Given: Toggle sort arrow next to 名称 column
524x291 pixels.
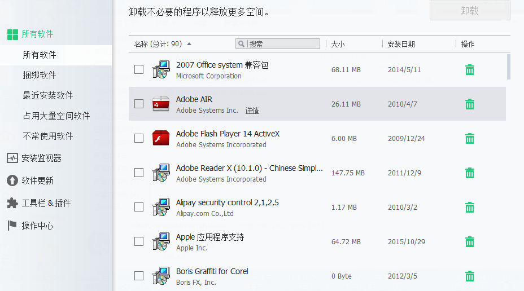Looking at the screenshot, I should click(189, 44).
